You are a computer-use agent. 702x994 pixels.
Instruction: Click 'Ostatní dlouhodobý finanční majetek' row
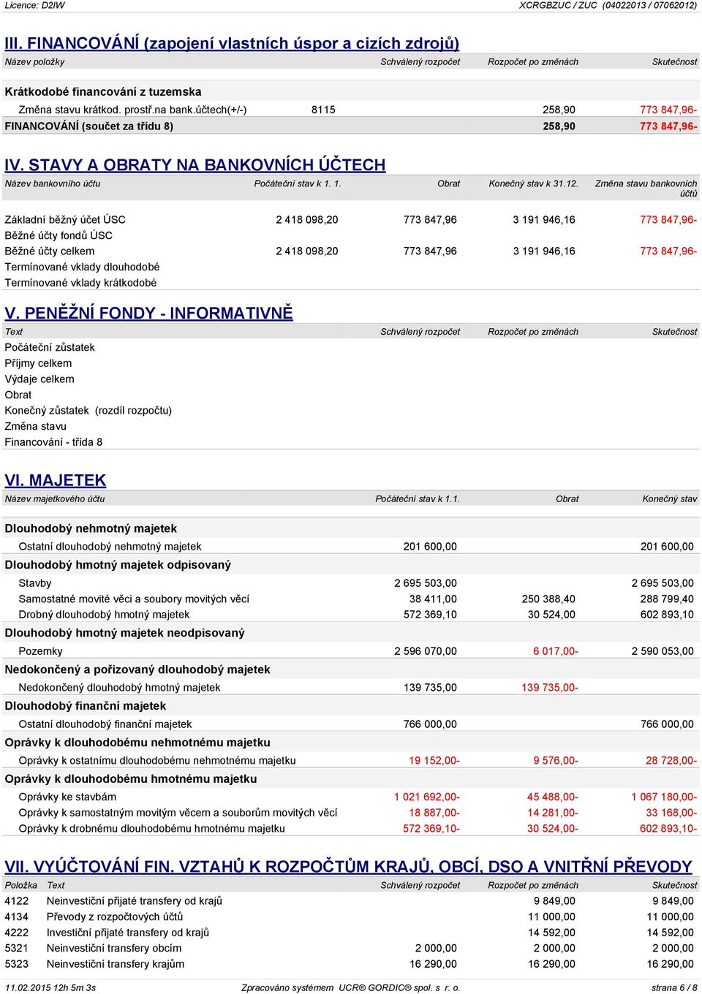click(x=351, y=724)
